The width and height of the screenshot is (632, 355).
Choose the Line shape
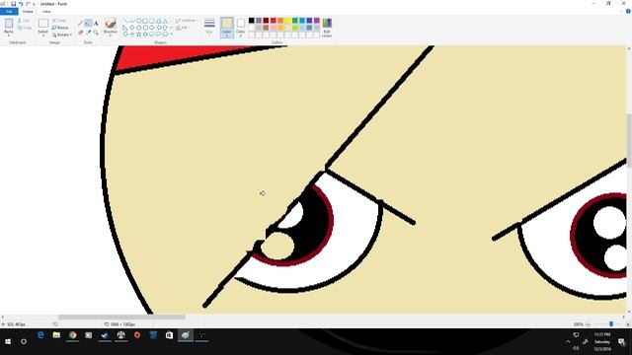pyautogui.click(x=125, y=21)
